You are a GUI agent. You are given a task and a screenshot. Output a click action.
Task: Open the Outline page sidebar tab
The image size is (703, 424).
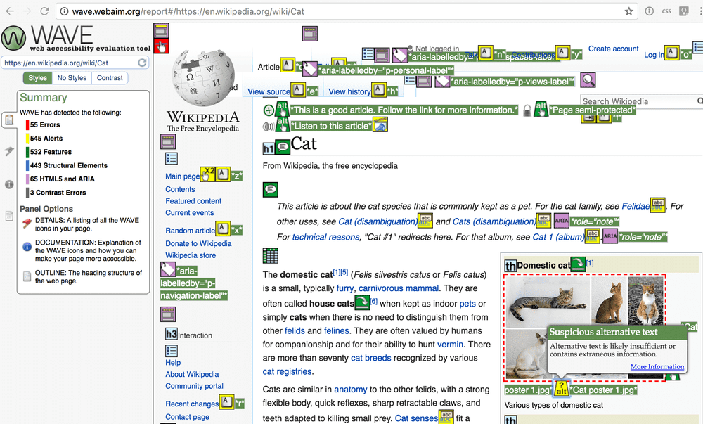(9, 216)
